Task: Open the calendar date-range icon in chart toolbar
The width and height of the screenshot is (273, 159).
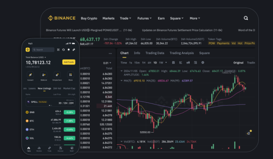Action: (x=173, y=62)
